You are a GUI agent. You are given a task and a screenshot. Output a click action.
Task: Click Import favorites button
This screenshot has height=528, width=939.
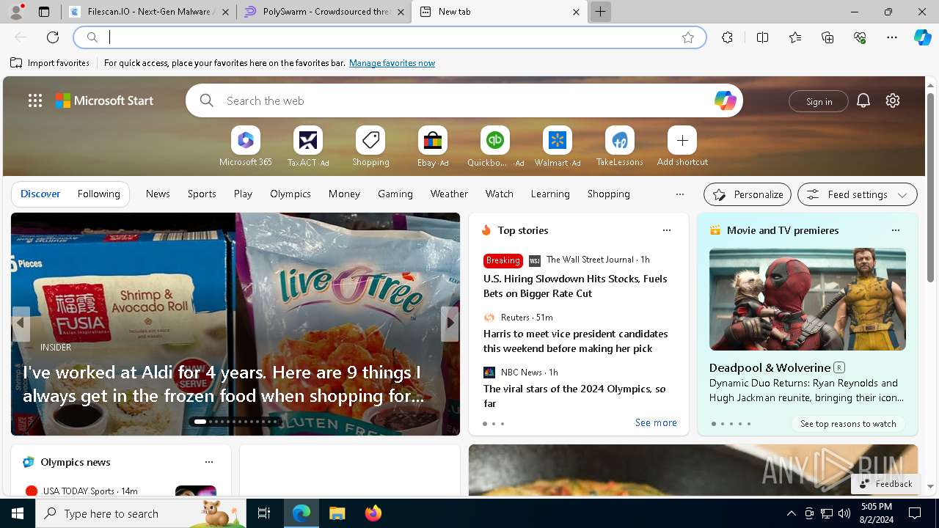click(x=50, y=63)
